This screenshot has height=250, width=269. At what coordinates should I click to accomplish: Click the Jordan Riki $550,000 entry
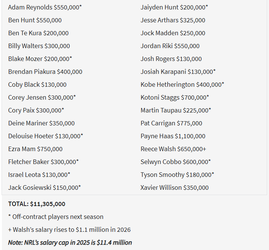(170, 46)
